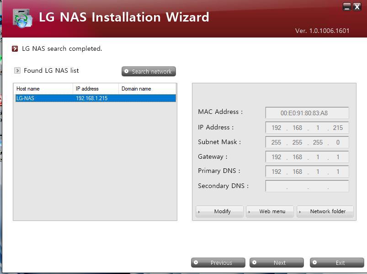Click the red arrow icon beside search completed
This screenshot has height=274, width=367.
(x=15, y=48)
